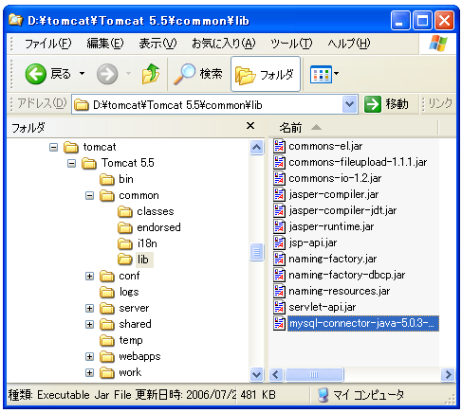
Task: Click the Forward arrow icon
Action: tap(107, 74)
